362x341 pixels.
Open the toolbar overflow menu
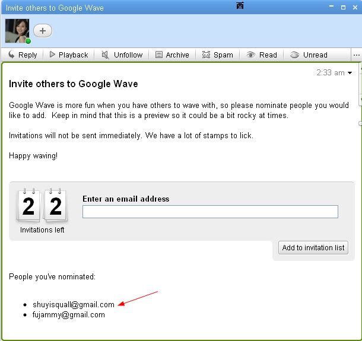(x=357, y=55)
